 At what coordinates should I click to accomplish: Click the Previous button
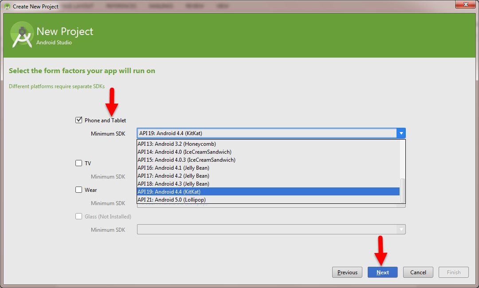347,272
